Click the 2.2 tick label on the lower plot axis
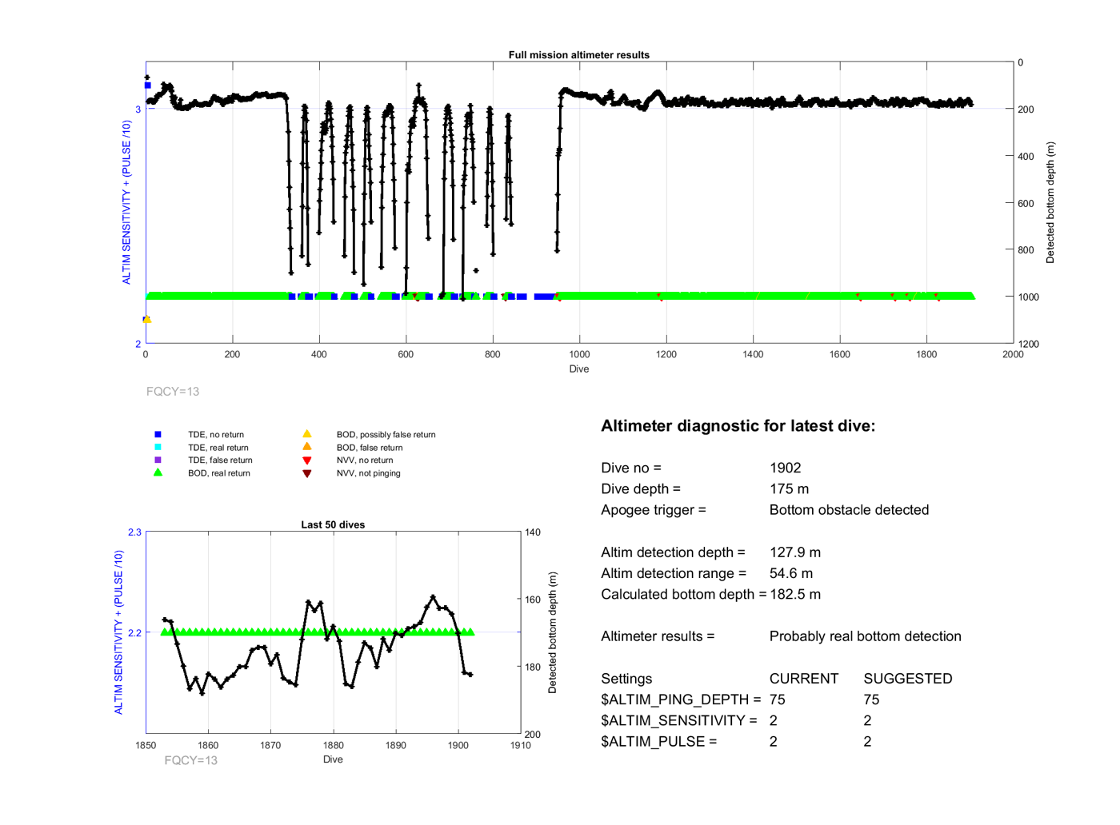This screenshot has height=825, width=1120. (134, 633)
